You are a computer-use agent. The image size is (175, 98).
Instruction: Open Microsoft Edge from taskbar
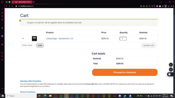(45, 96)
